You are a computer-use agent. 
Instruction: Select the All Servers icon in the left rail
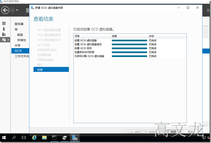(4, 34)
